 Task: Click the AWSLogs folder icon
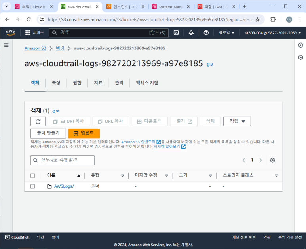[49, 186]
